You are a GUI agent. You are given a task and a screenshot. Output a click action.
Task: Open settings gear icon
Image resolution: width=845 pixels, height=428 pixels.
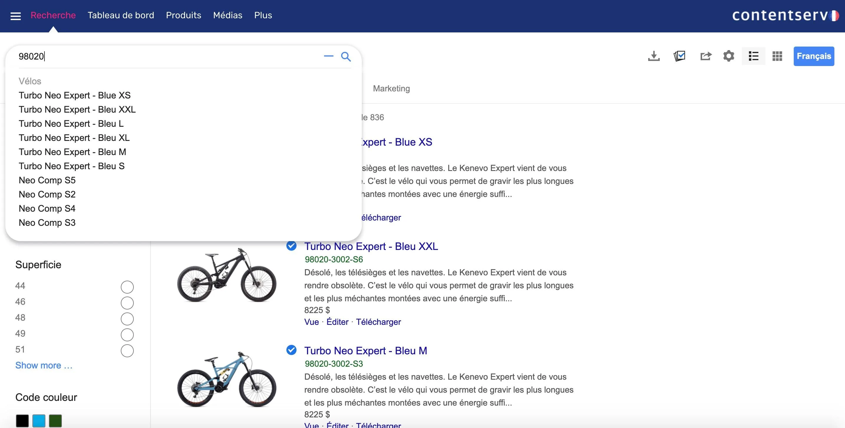(729, 56)
